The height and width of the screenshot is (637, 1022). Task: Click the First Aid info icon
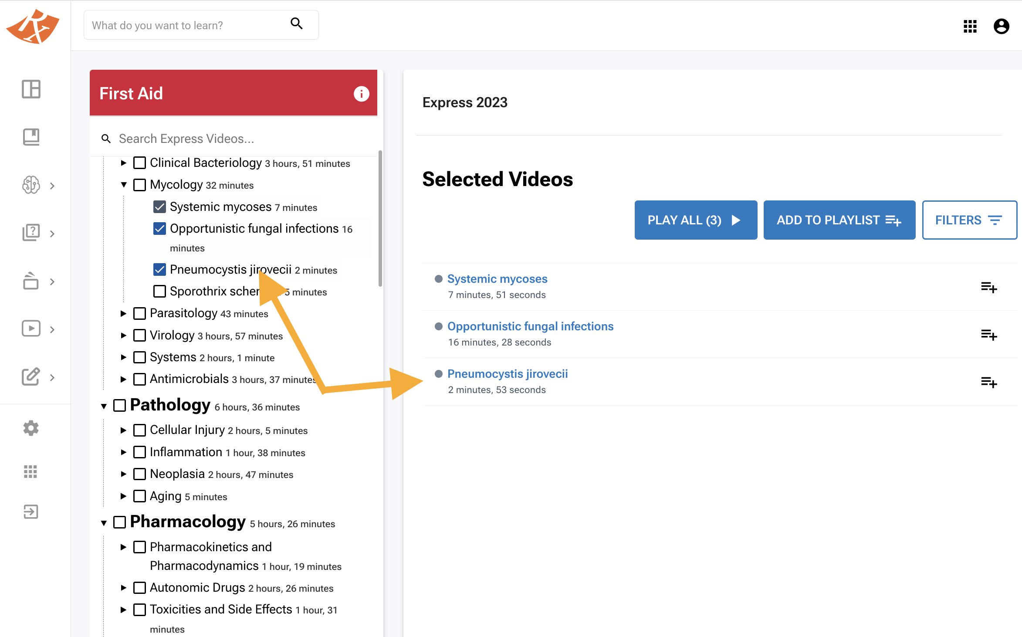(361, 94)
